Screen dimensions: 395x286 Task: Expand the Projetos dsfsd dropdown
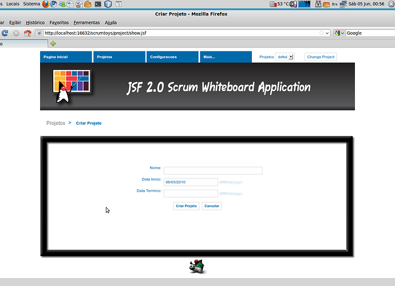point(285,57)
